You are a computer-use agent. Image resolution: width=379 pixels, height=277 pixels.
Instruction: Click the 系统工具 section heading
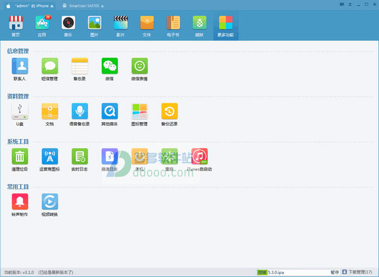tap(18, 142)
